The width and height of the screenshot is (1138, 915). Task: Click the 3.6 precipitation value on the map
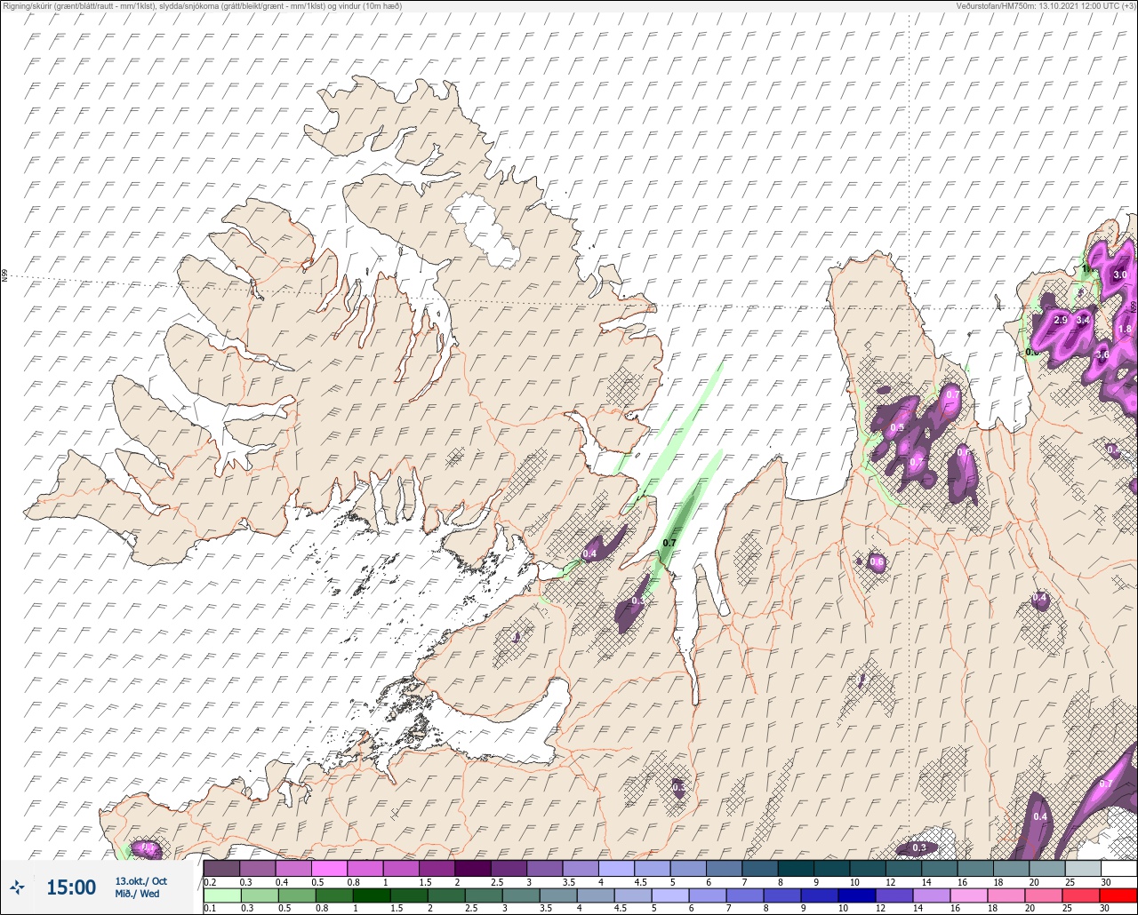point(1103,354)
